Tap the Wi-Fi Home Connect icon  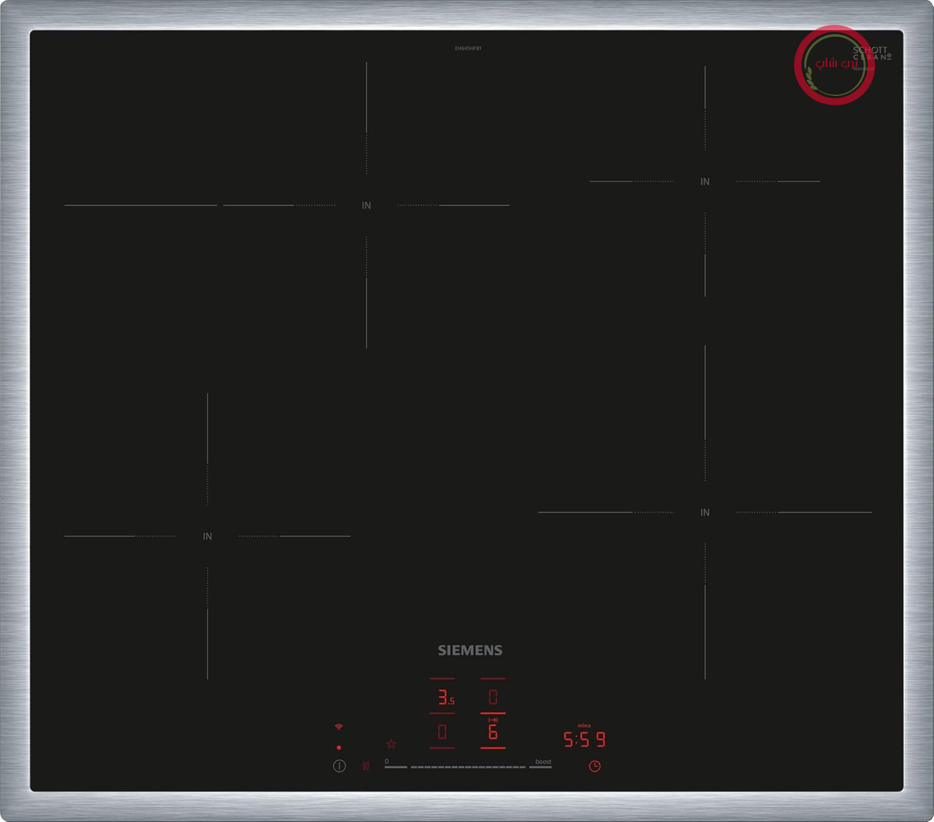pyautogui.click(x=339, y=727)
